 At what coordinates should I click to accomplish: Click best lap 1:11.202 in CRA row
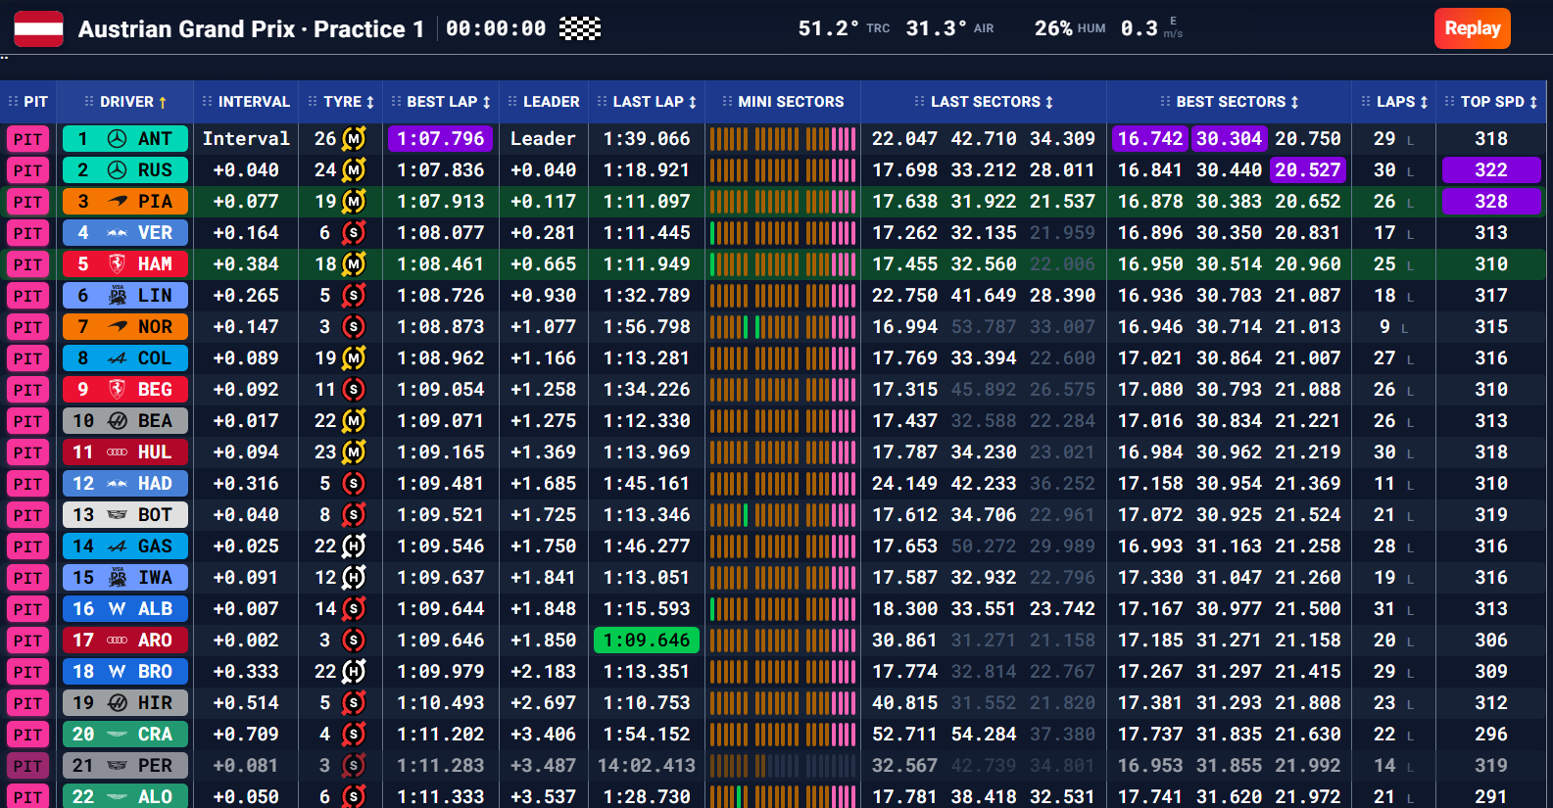pyautogui.click(x=440, y=735)
